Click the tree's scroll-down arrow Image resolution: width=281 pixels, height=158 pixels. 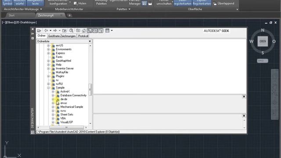point(90,123)
